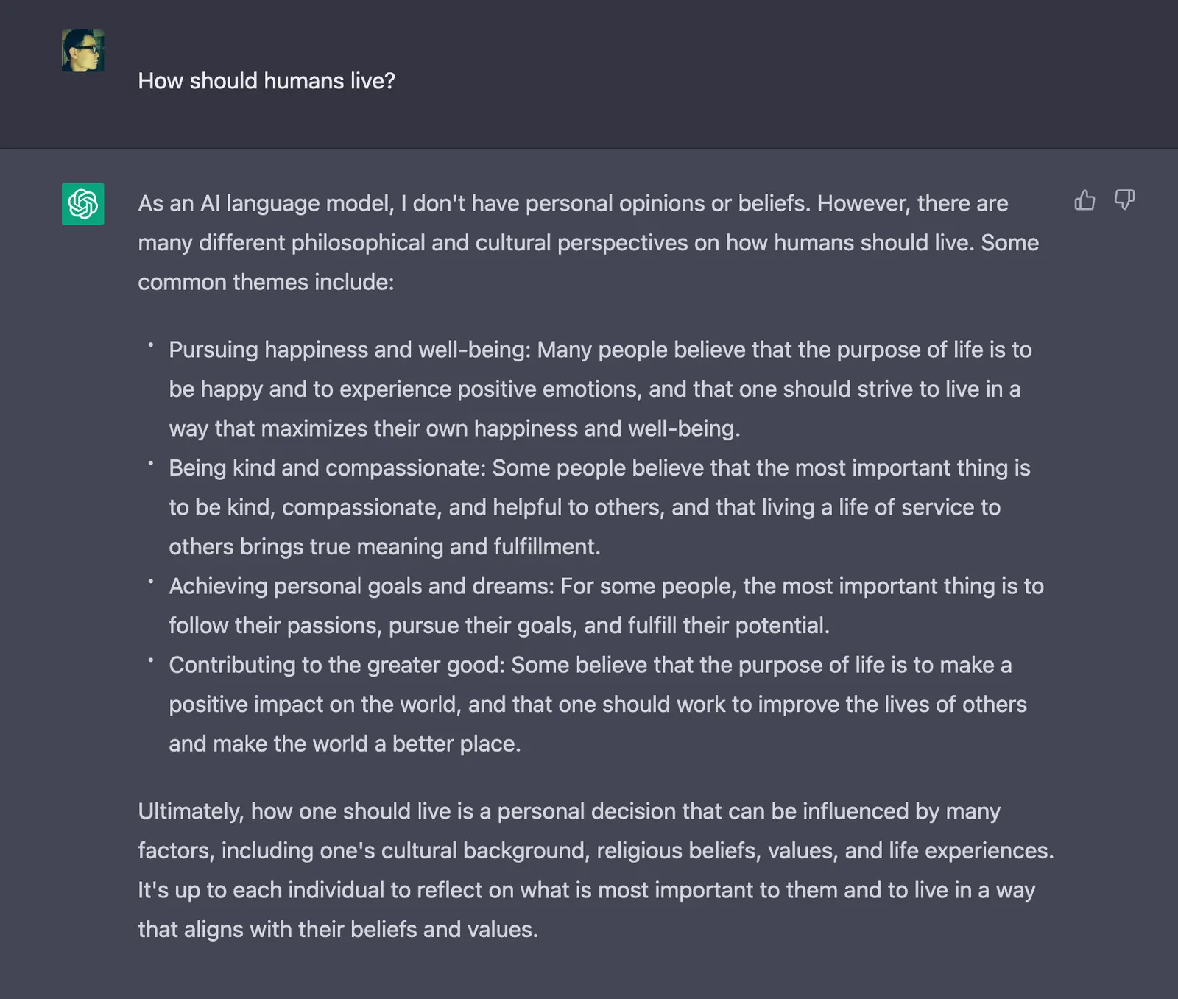Image resolution: width=1178 pixels, height=999 pixels.
Task: Click the bullet dot before "Pursuing happiness"
Action: pos(150,345)
